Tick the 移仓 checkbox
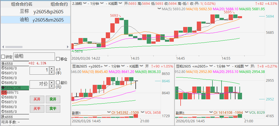279x126 pixels. point(58,59)
